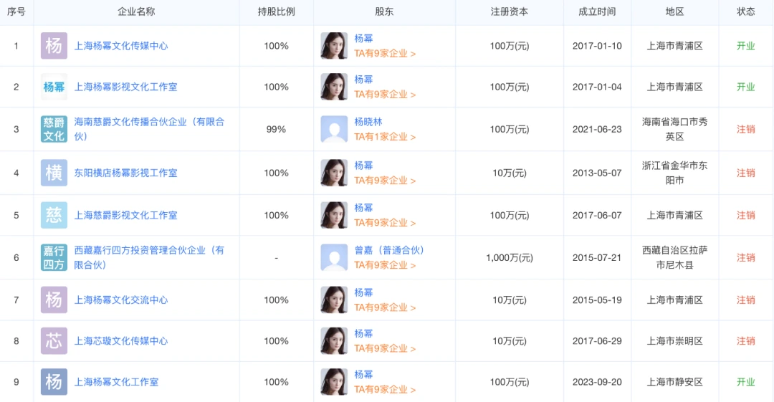Click the 杨 logo icon for 上海杨幂文化传媒中心
The width and height of the screenshot is (774, 402).
coord(54,46)
